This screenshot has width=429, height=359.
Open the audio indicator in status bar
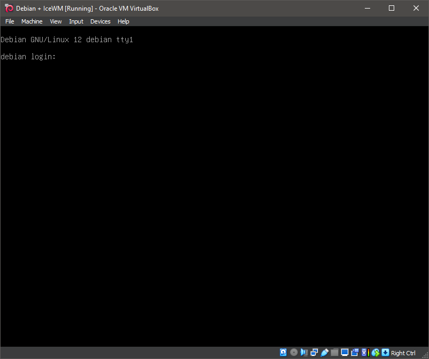pos(304,353)
